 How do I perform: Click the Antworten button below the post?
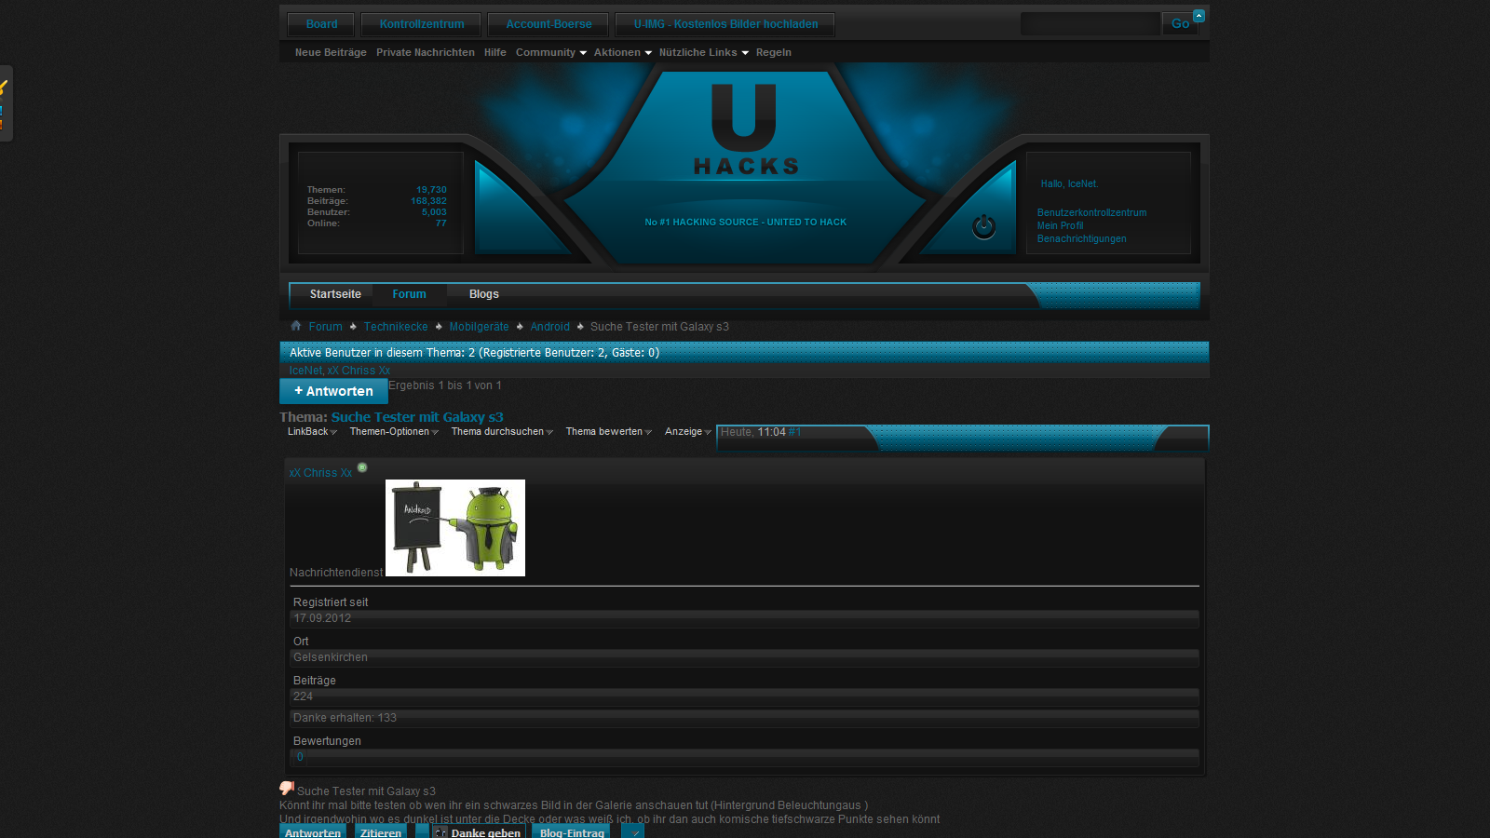(x=313, y=831)
